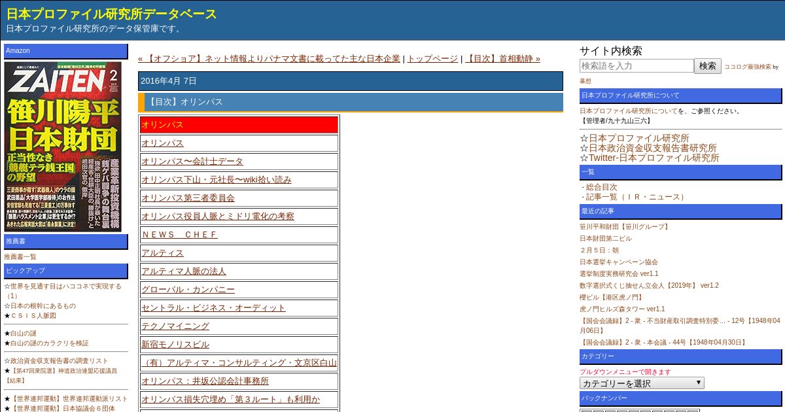Open the オリンパス link below the red header
Viewport: 785px width, 412px height.
pyautogui.click(x=162, y=143)
